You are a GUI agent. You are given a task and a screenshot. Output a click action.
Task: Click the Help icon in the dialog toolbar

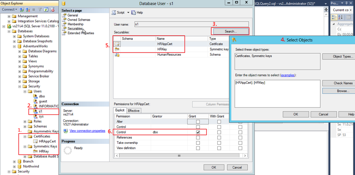(x=133, y=13)
